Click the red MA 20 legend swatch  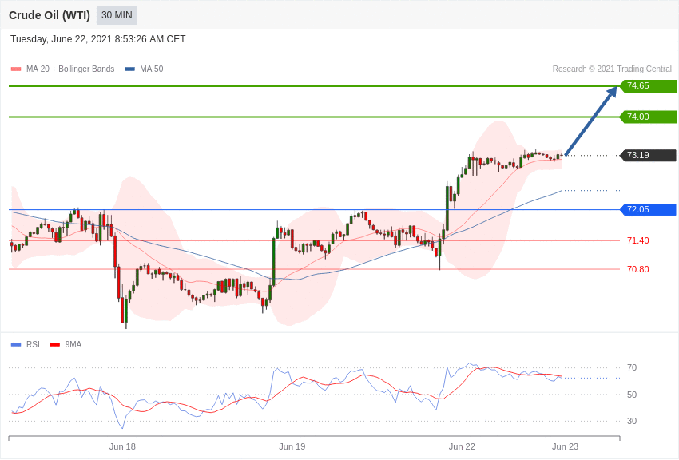pyautogui.click(x=16, y=69)
